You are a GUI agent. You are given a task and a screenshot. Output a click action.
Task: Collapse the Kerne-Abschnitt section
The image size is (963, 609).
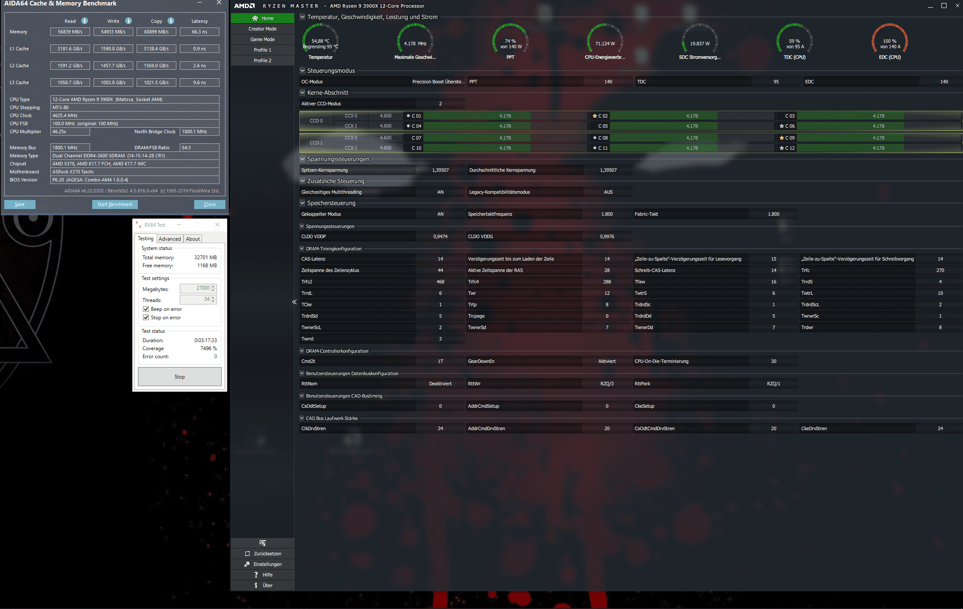click(302, 93)
